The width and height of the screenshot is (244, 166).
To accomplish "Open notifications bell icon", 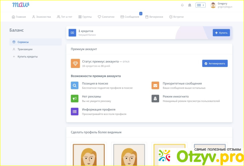I will pyautogui.click(x=182, y=5).
